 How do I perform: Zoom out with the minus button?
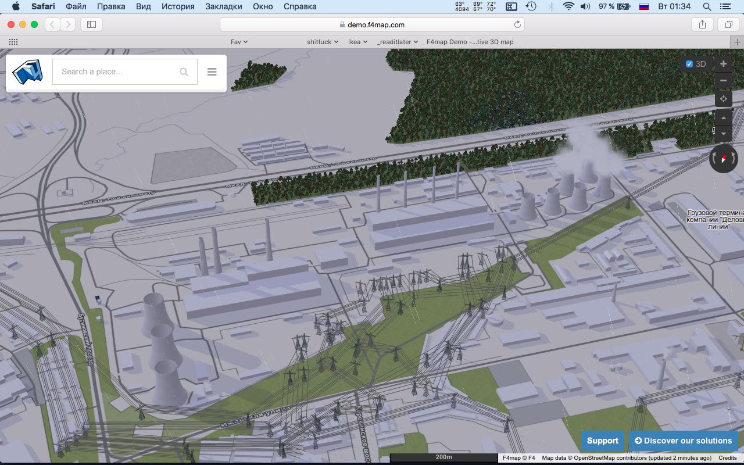[x=723, y=81]
